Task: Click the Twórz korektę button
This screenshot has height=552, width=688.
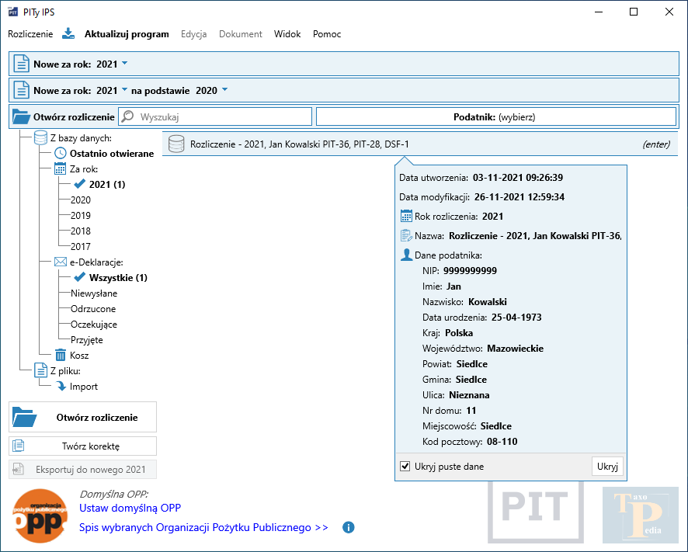Action: [83, 446]
